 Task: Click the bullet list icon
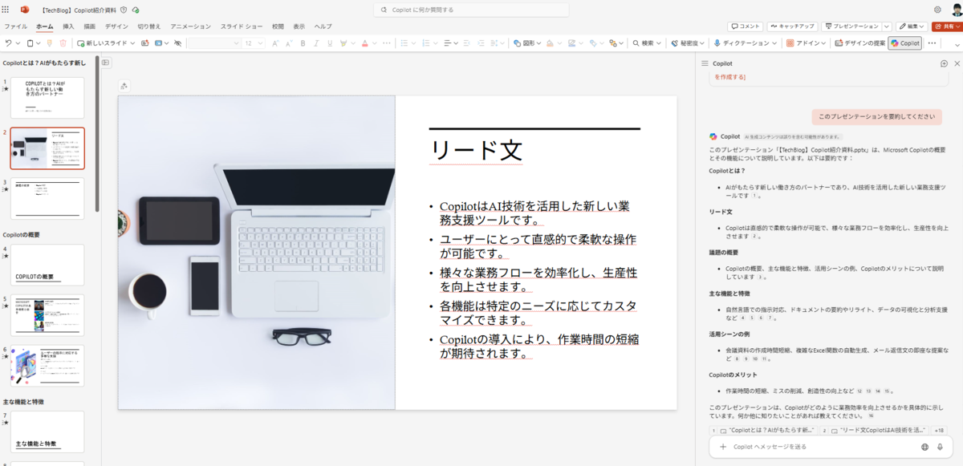[406, 43]
